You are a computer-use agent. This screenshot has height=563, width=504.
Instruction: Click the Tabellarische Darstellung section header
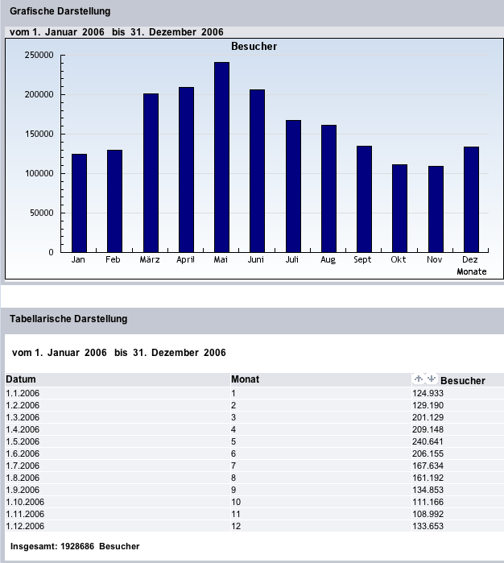point(68,319)
